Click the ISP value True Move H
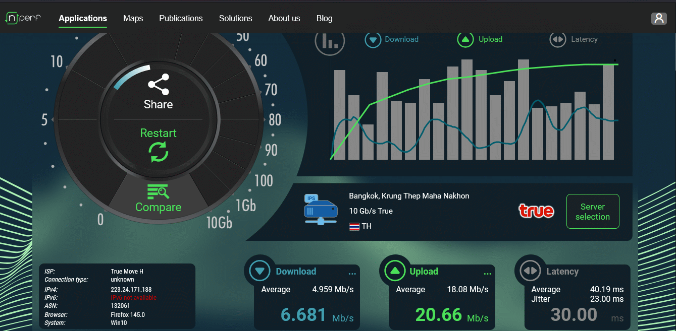Screen dimensions: 676x331 [x=127, y=272]
